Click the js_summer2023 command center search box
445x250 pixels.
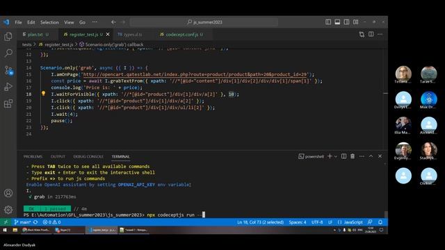point(204,22)
